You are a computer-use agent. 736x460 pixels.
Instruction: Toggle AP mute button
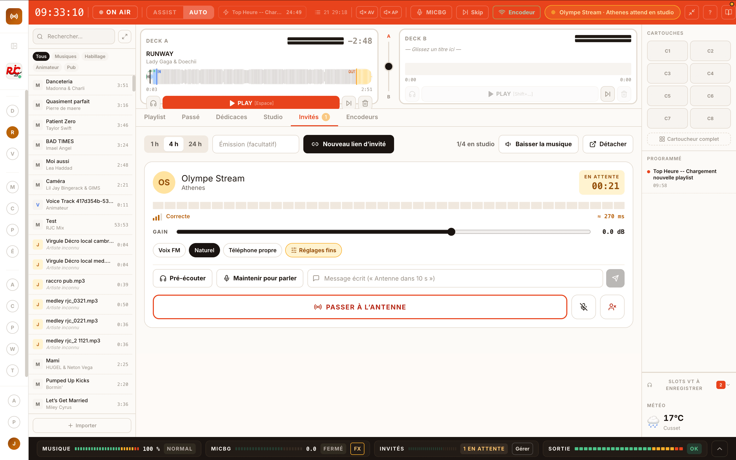(391, 12)
